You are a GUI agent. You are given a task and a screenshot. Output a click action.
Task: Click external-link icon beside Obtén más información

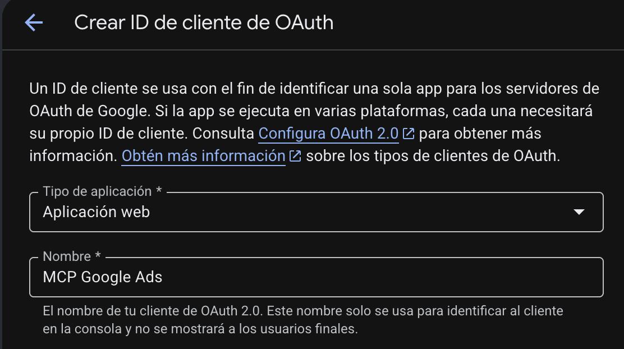(295, 156)
